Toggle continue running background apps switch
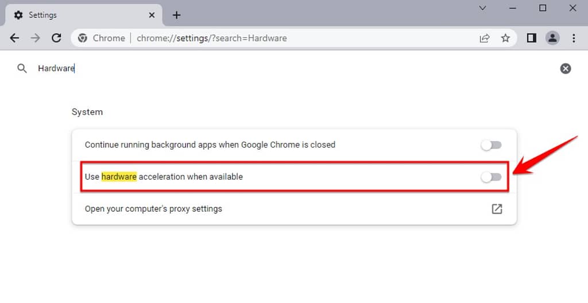This screenshot has height=303, width=588. coord(492,145)
